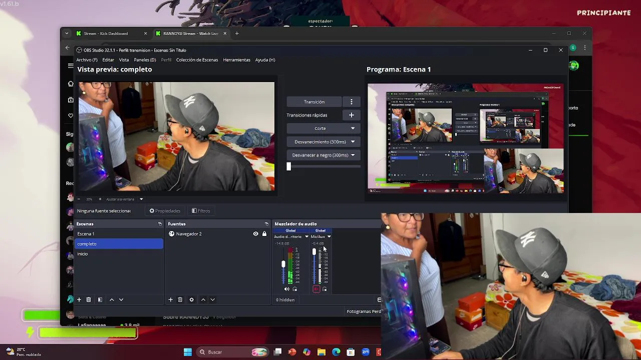The image size is (641, 360).
Task: Pop out the Fuentes dock panel
Action: [266, 223]
